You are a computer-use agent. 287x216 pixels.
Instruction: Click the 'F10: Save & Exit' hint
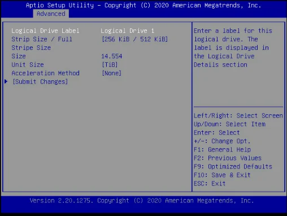[222, 175]
